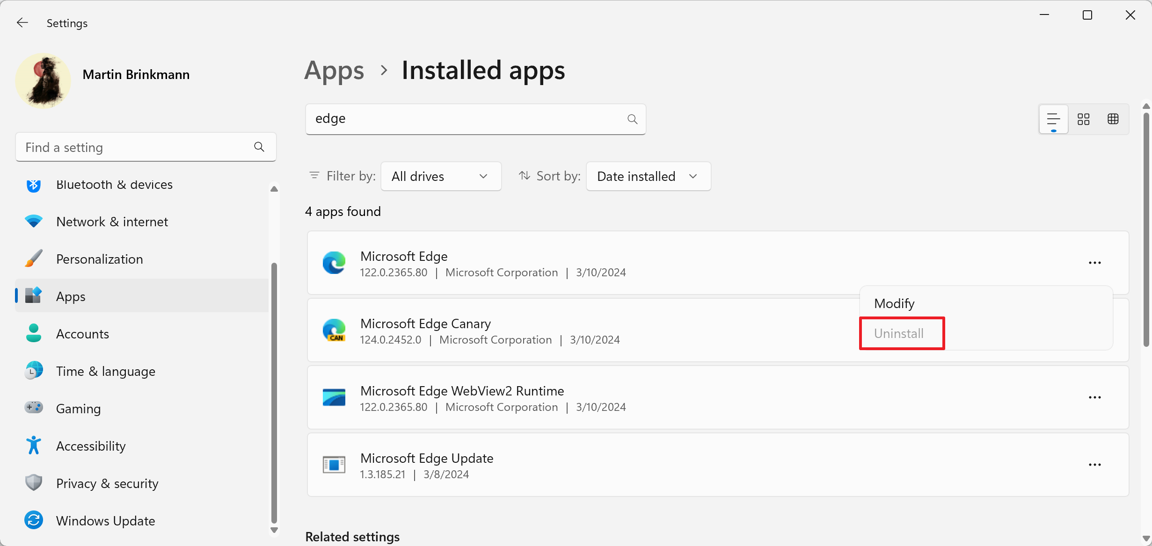Click sidebar scrollbar down arrow
This screenshot has width=1152, height=546.
[274, 530]
